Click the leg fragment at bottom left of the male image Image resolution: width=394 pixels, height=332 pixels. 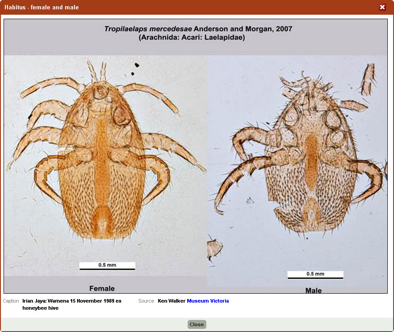click(x=215, y=249)
